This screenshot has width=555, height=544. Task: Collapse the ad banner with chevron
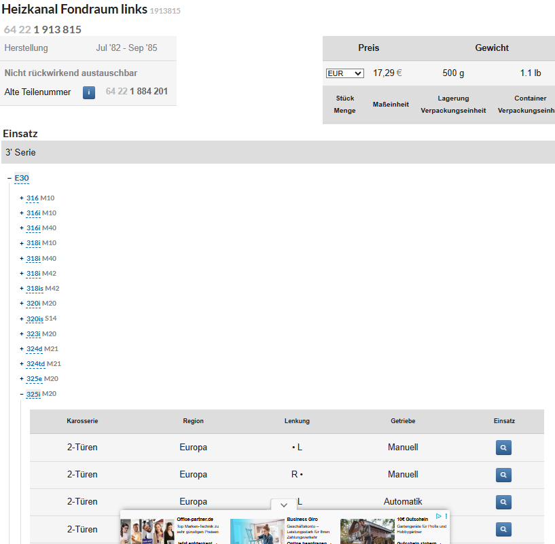[284, 505]
